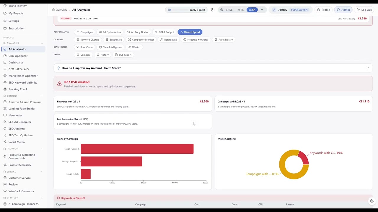The width and height of the screenshot is (378, 212).
Task: Click the Subscription card icon in sidebar
Action: click(5, 29)
